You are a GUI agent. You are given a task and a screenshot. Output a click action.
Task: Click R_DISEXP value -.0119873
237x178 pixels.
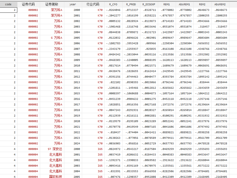tap(149, 21)
